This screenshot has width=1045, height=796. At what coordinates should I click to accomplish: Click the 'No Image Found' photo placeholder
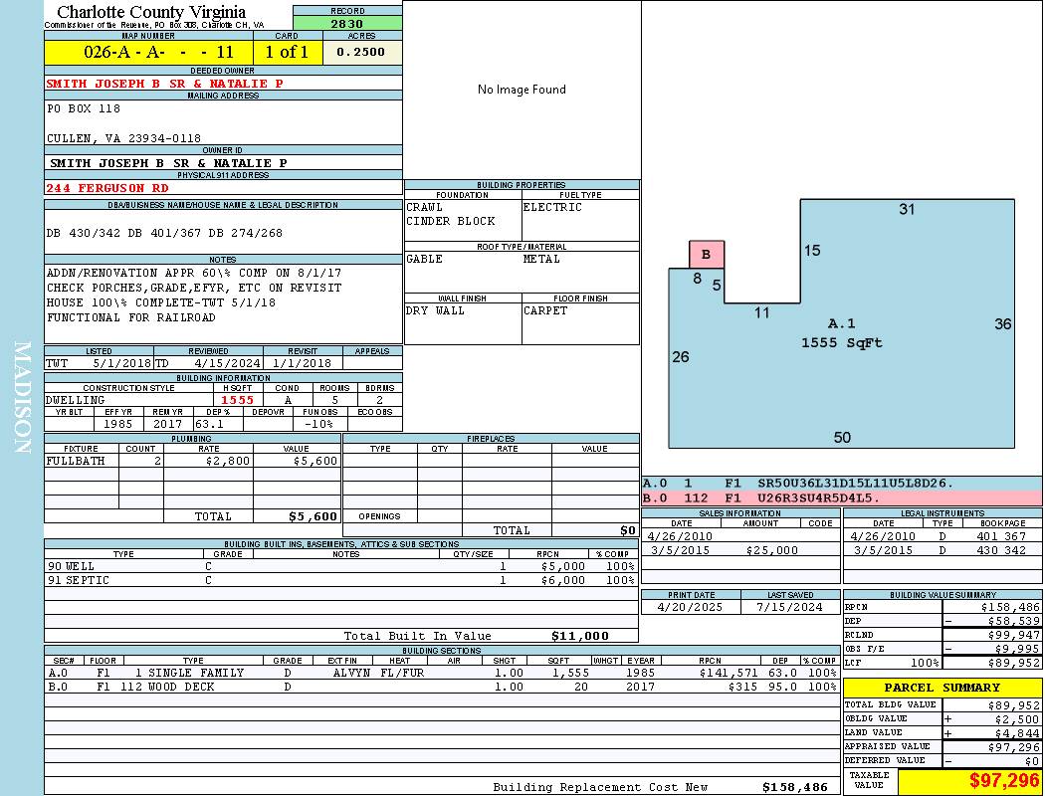[x=522, y=90]
